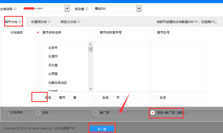Viewport: 223px width, 133px height.
Task: Switch to 长尾词分站 tab
Action: point(39,22)
